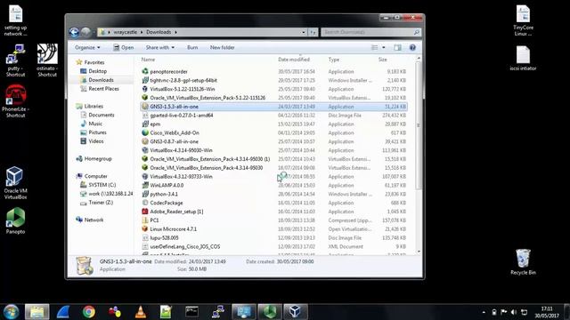The image size is (570, 320).
Task: Open VLC media player taskbar icon
Action: pos(141,312)
